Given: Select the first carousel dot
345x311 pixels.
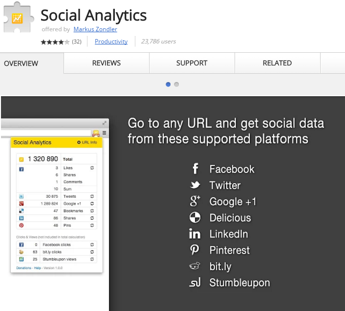Looking at the screenshot, I should click(168, 84).
